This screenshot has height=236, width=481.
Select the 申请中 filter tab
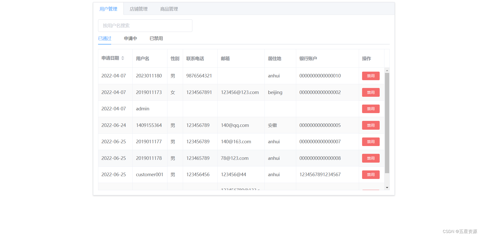coord(130,38)
